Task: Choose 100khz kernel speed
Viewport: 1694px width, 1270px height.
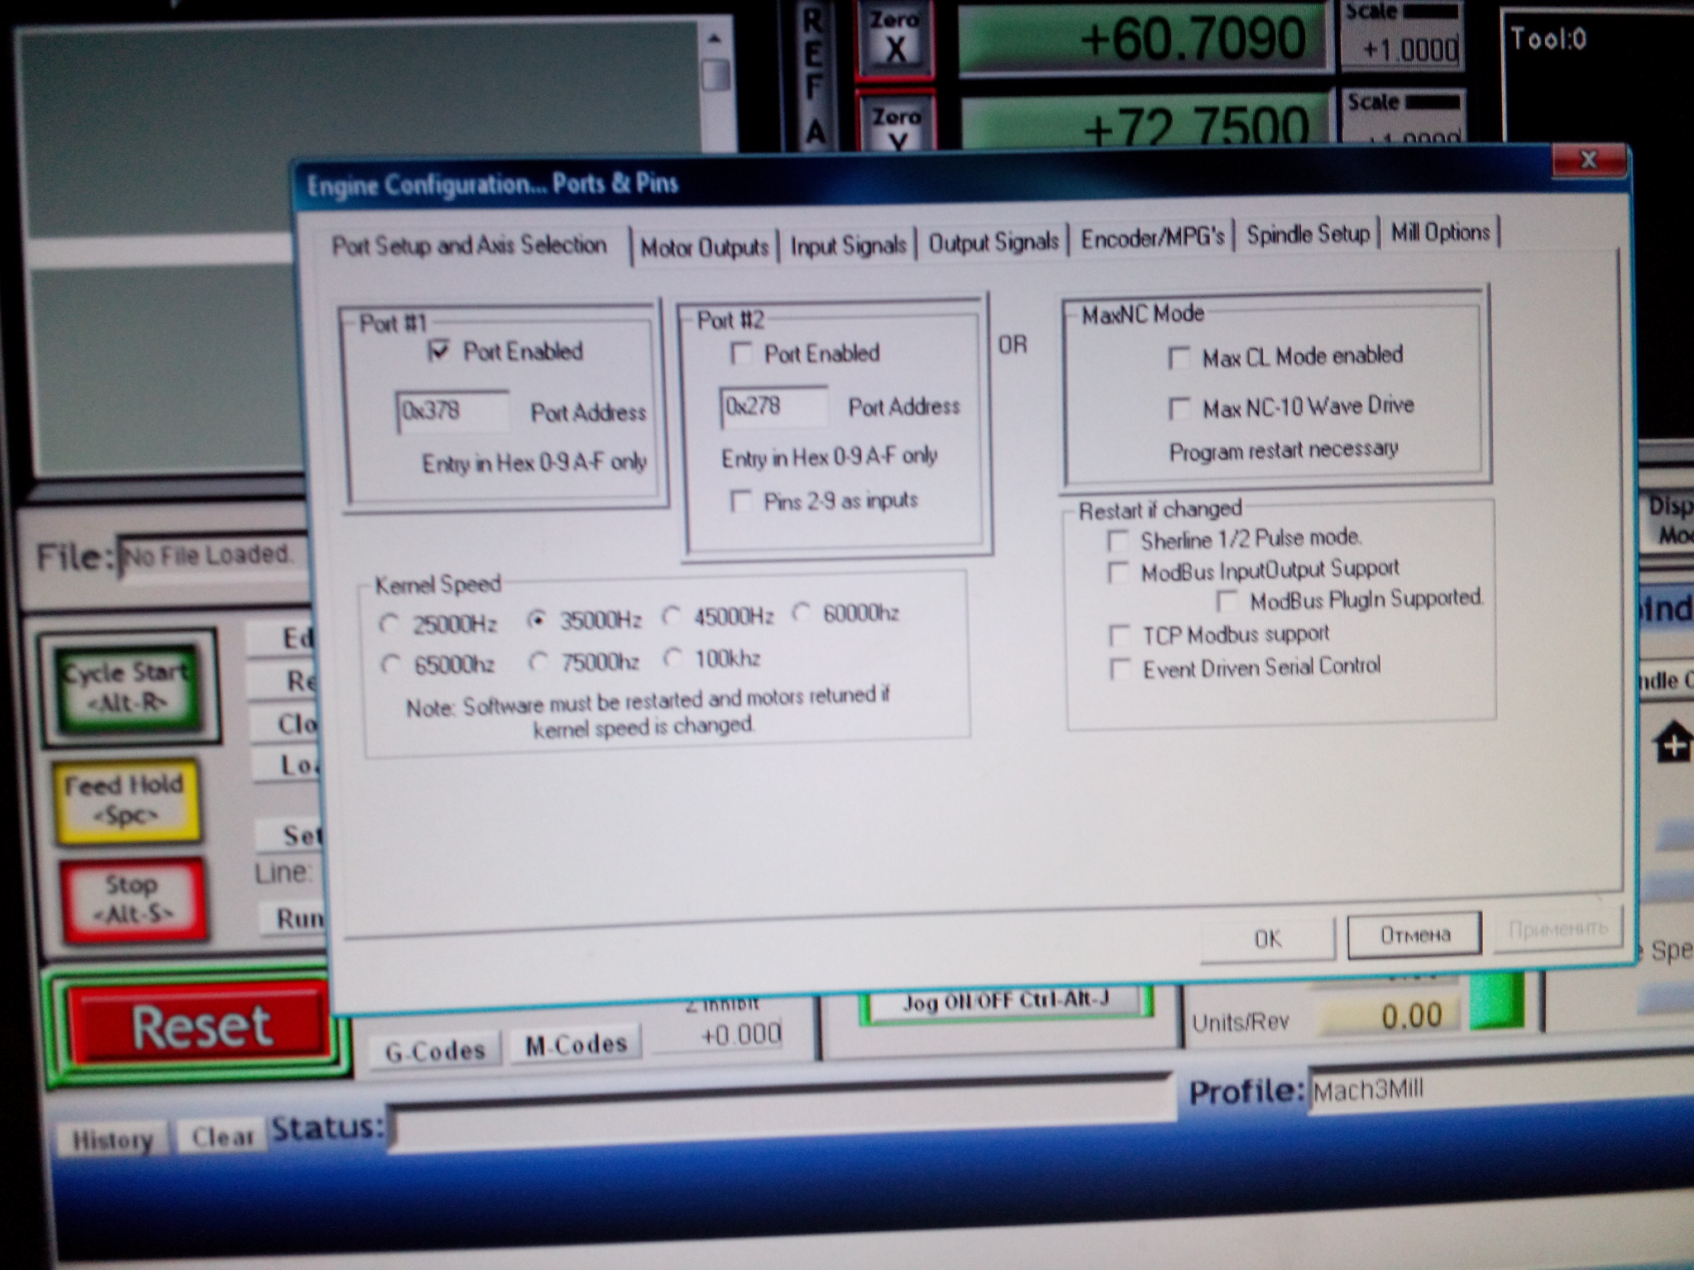Action: [x=672, y=659]
